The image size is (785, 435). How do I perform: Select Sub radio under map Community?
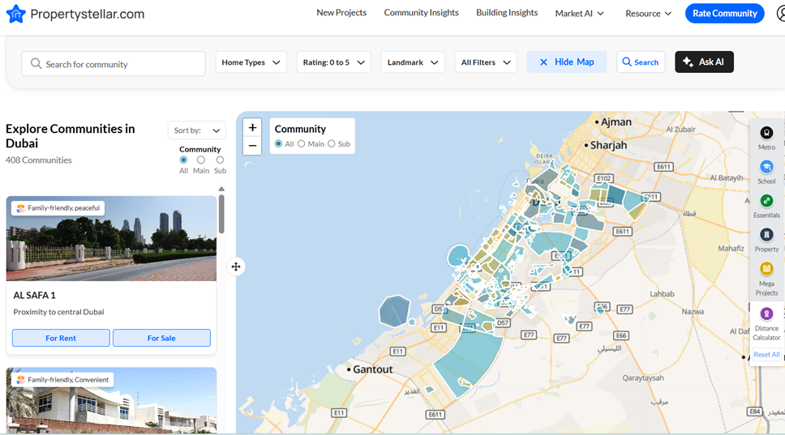332,144
